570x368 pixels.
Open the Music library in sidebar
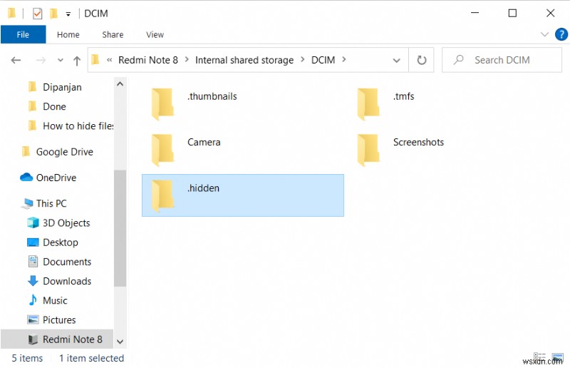pos(55,300)
